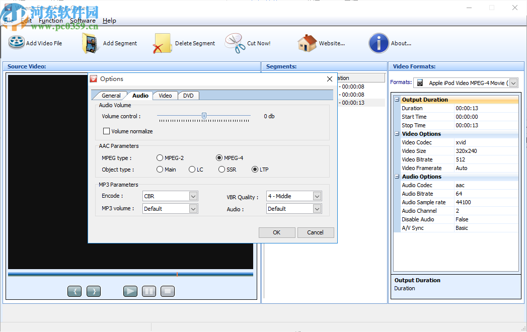The height and width of the screenshot is (332, 527).
Task: Click the Volume control slider
Action: 204,116
